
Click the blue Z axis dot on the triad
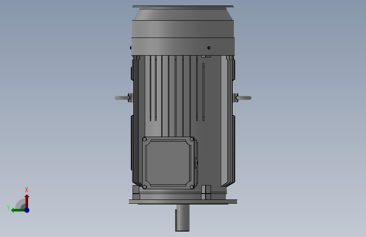(x=27, y=210)
